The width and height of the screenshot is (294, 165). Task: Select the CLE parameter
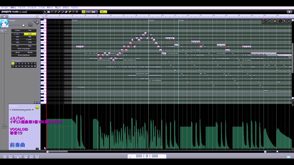17,39
